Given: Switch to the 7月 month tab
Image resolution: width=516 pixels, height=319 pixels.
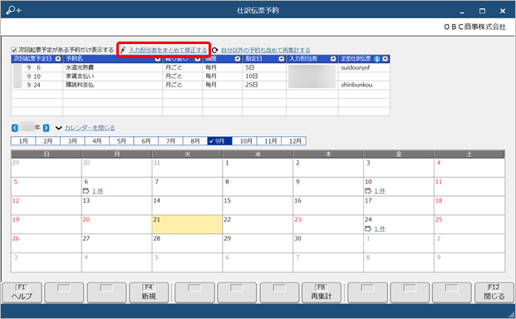Looking at the screenshot, I should (x=170, y=141).
